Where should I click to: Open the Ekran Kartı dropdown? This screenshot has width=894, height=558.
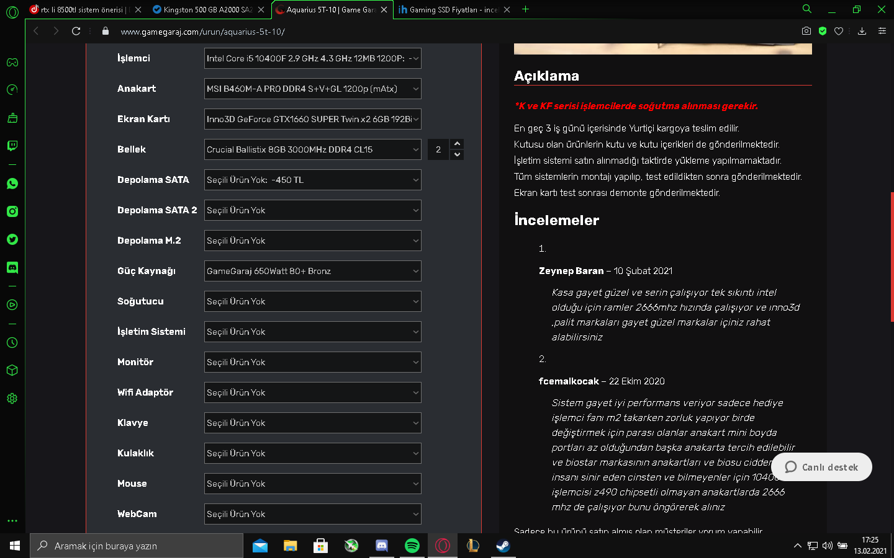coord(313,119)
